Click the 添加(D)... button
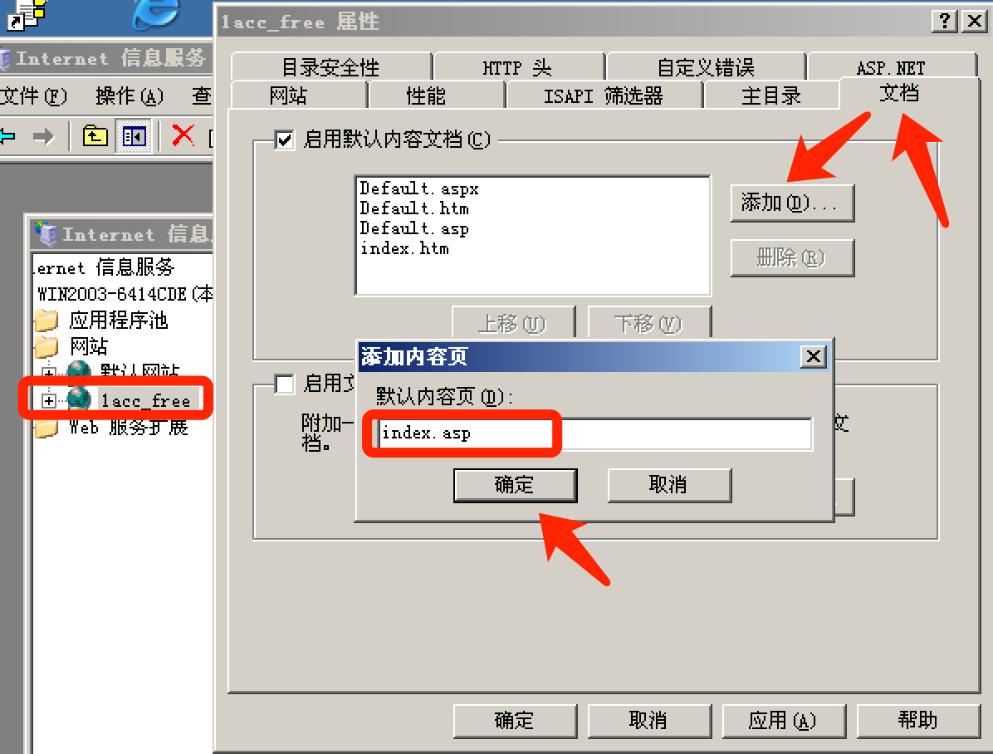Screen dimensions: 993x754 (792, 203)
